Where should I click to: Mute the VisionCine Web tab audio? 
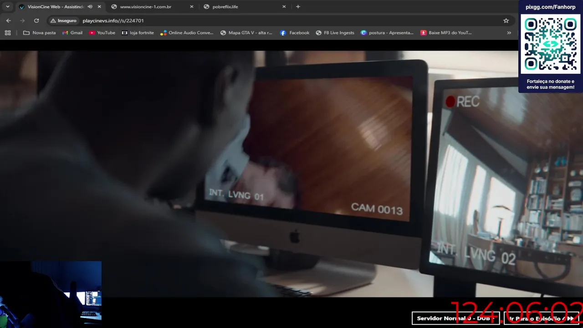coord(90,7)
